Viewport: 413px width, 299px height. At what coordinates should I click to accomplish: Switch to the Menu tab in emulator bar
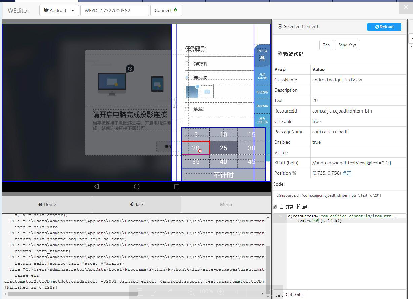[x=226, y=204]
